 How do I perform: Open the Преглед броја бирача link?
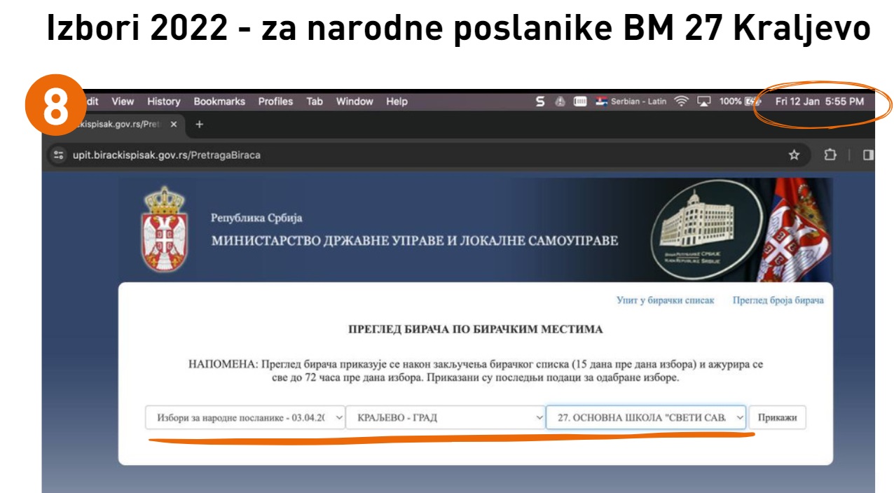tap(778, 300)
